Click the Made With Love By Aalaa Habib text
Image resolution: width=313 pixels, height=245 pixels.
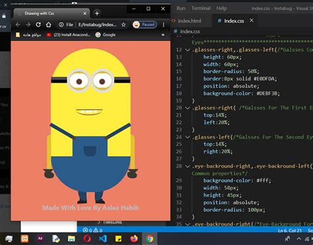pos(90,208)
